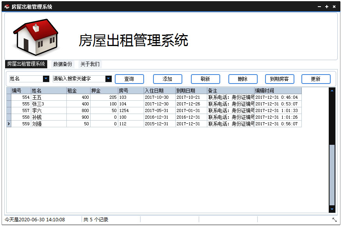Select the cell with name 孙钱
This screenshot has height=226, width=342.
49,117
